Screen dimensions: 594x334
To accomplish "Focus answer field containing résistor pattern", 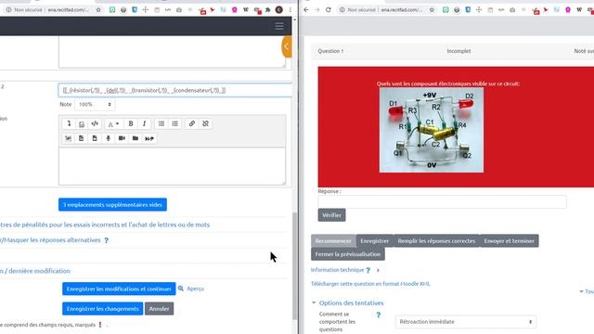I will pos(175,90).
